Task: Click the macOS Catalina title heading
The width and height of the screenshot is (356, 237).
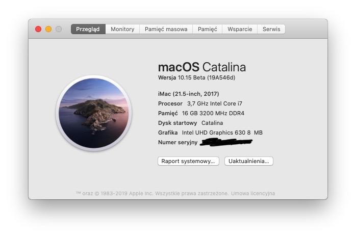Action: coord(202,67)
